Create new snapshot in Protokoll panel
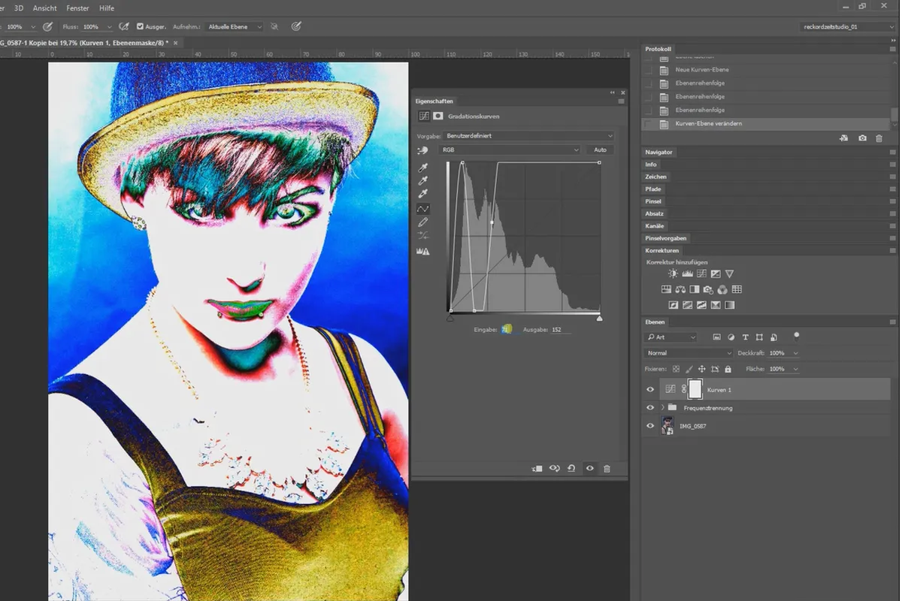Image resolution: width=902 pixels, height=601 pixels. coord(862,138)
